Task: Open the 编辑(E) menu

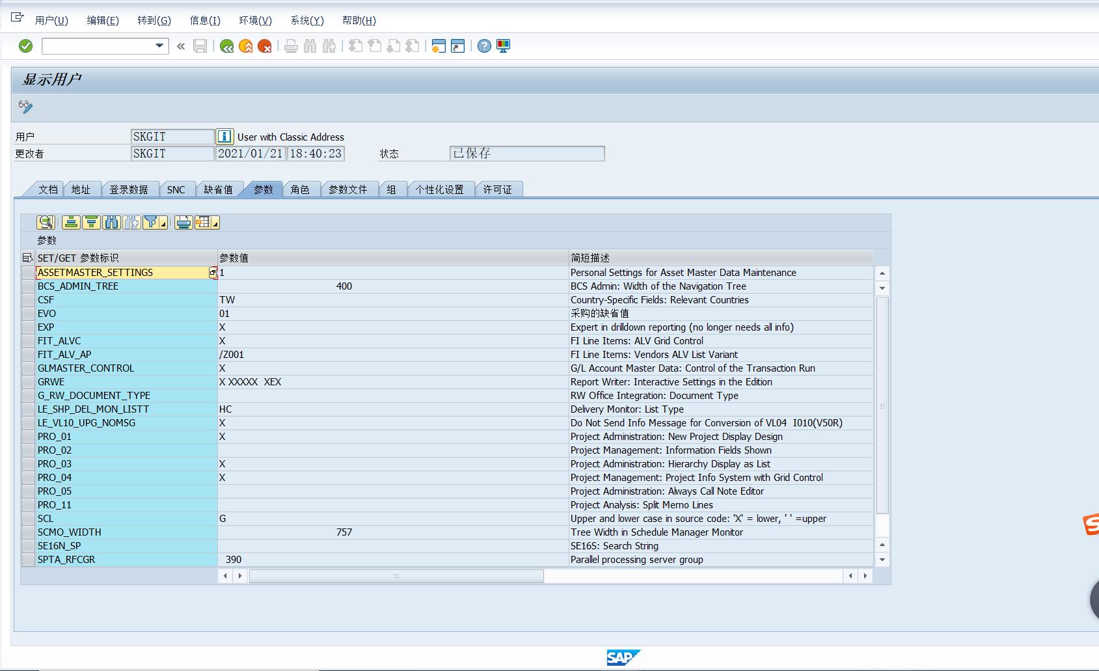Action: (103, 20)
